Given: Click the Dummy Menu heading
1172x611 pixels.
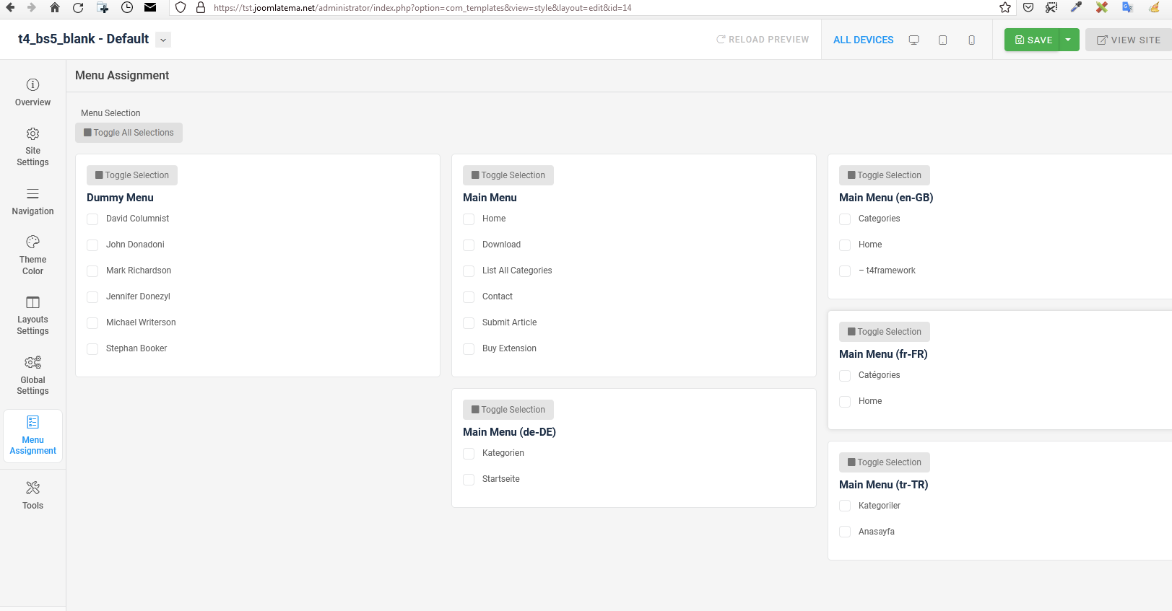Looking at the screenshot, I should [x=120, y=198].
